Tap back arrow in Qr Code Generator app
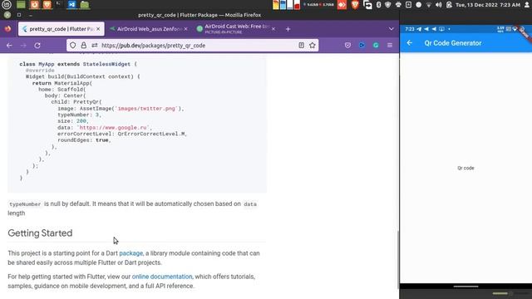Viewport: 532px width, 299px height. [x=410, y=43]
